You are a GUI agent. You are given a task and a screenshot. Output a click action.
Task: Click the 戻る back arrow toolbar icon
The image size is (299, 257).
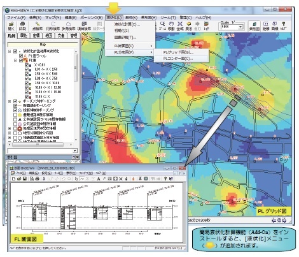tap(188, 26)
